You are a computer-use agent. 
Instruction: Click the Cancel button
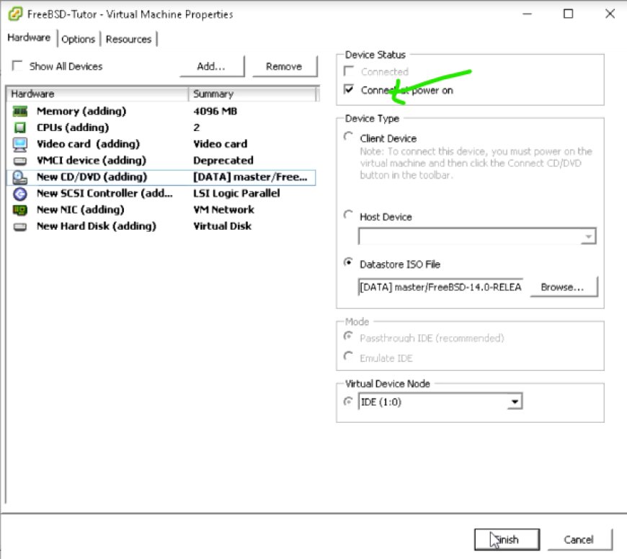pos(579,540)
